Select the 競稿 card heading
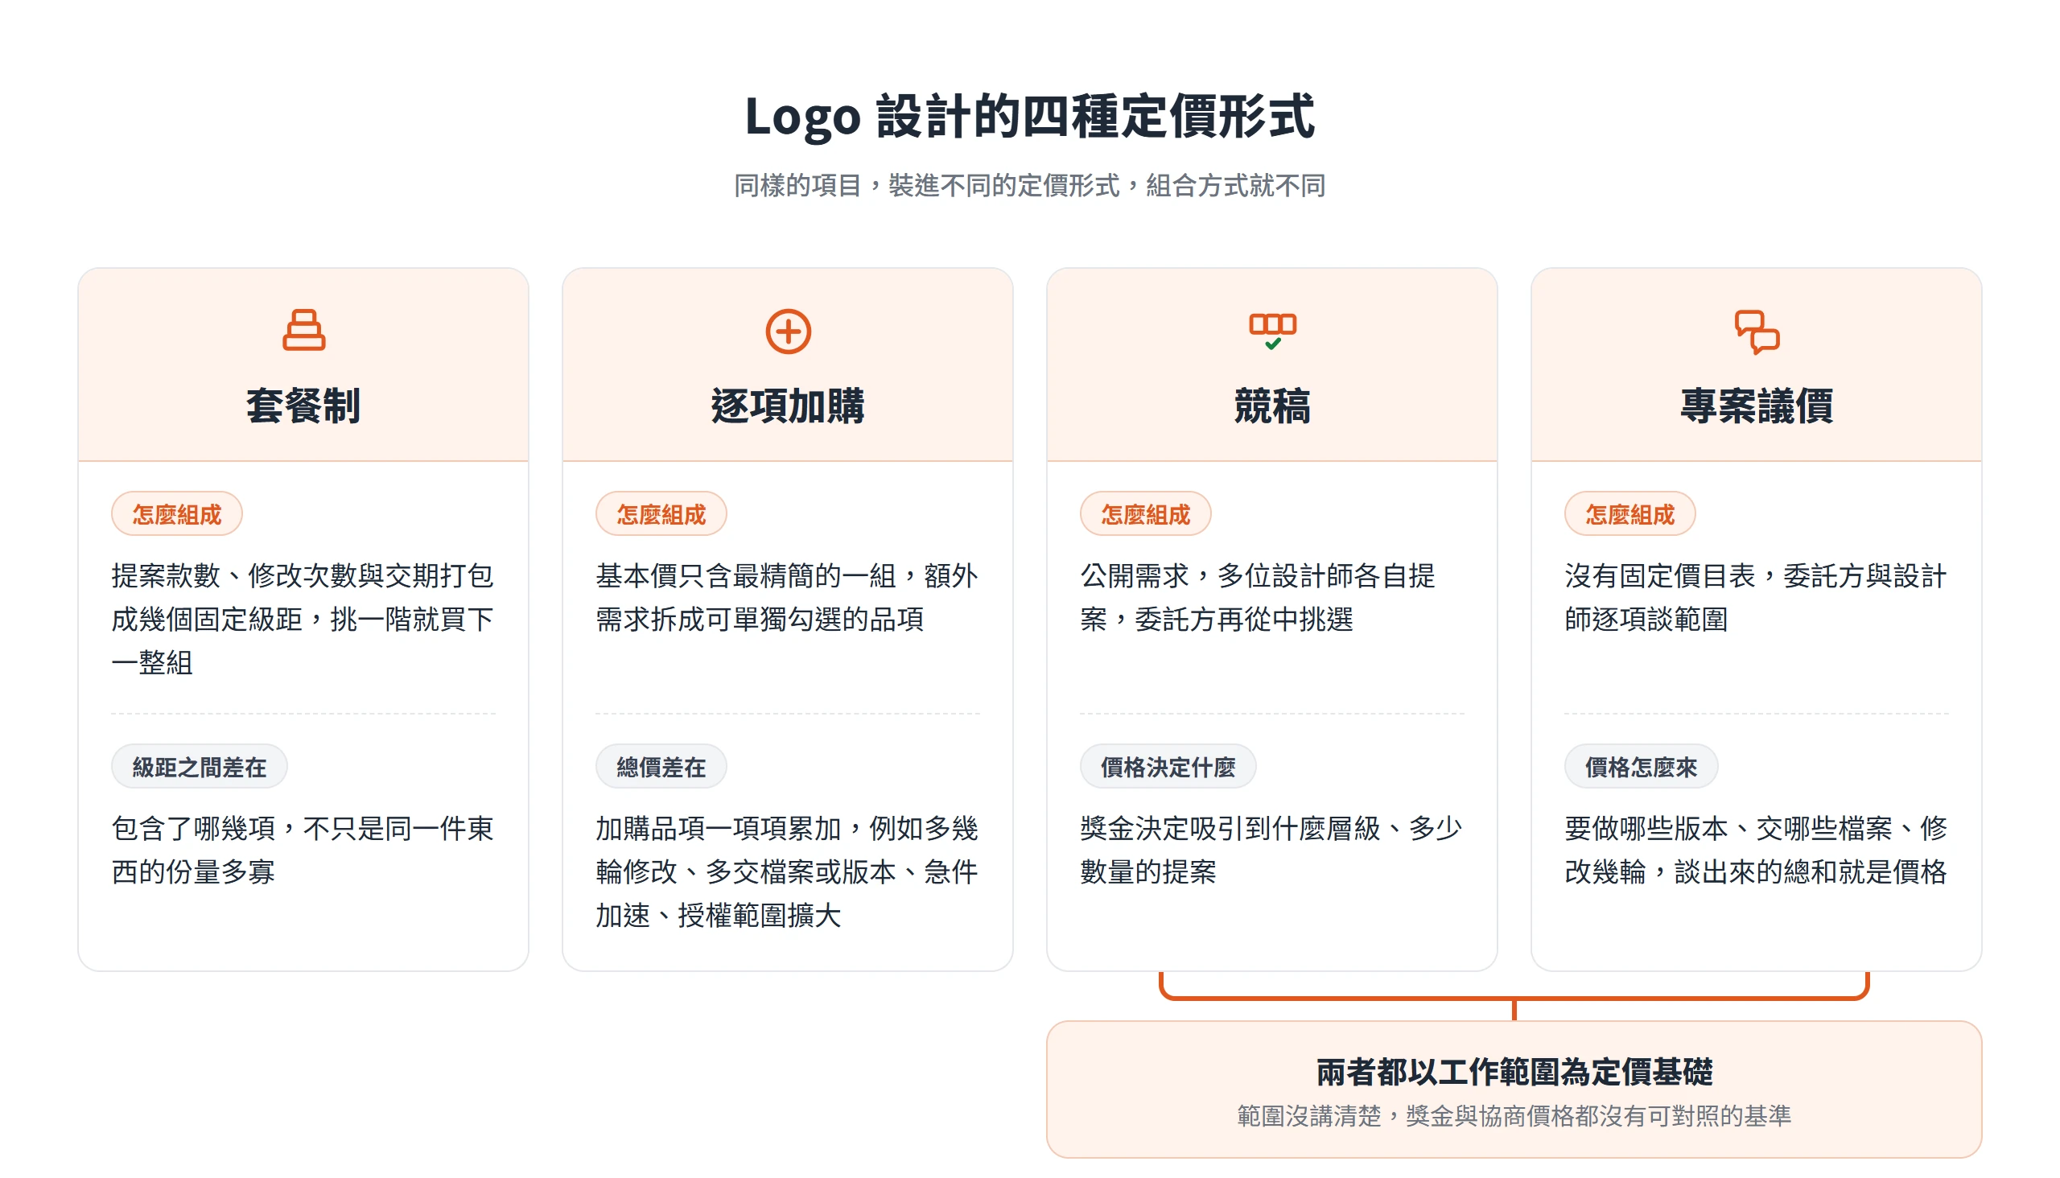The width and height of the screenshot is (2060, 1178). pos(1272,406)
